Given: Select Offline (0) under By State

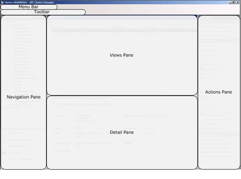Looking at the screenshot, I should click(x=20, y=51).
